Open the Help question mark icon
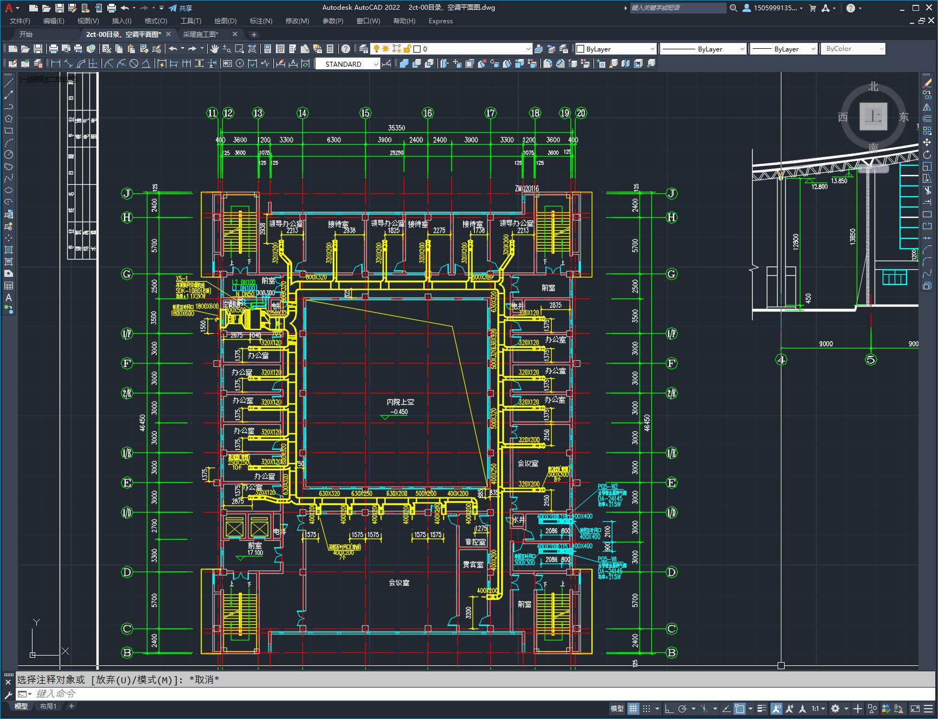The image size is (938, 719). [x=346, y=49]
